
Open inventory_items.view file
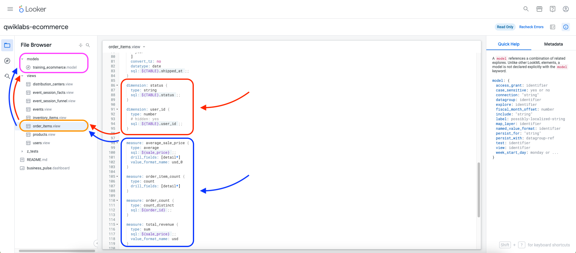[49, 118]
